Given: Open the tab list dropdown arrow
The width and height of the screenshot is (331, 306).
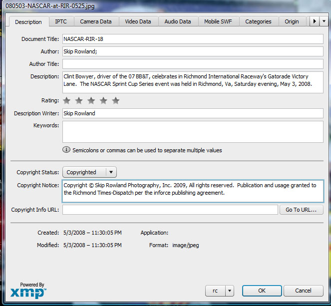Looking at the screenshot, I should click(324, 21).
